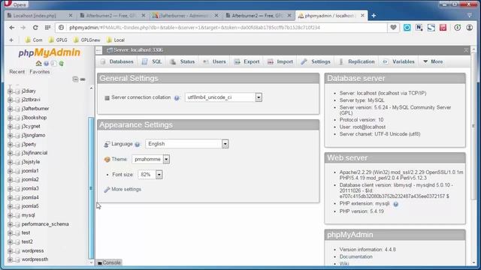Click the Theme palette icon
481x270 pixels.
pyautogui.click(x=107, y=160)
